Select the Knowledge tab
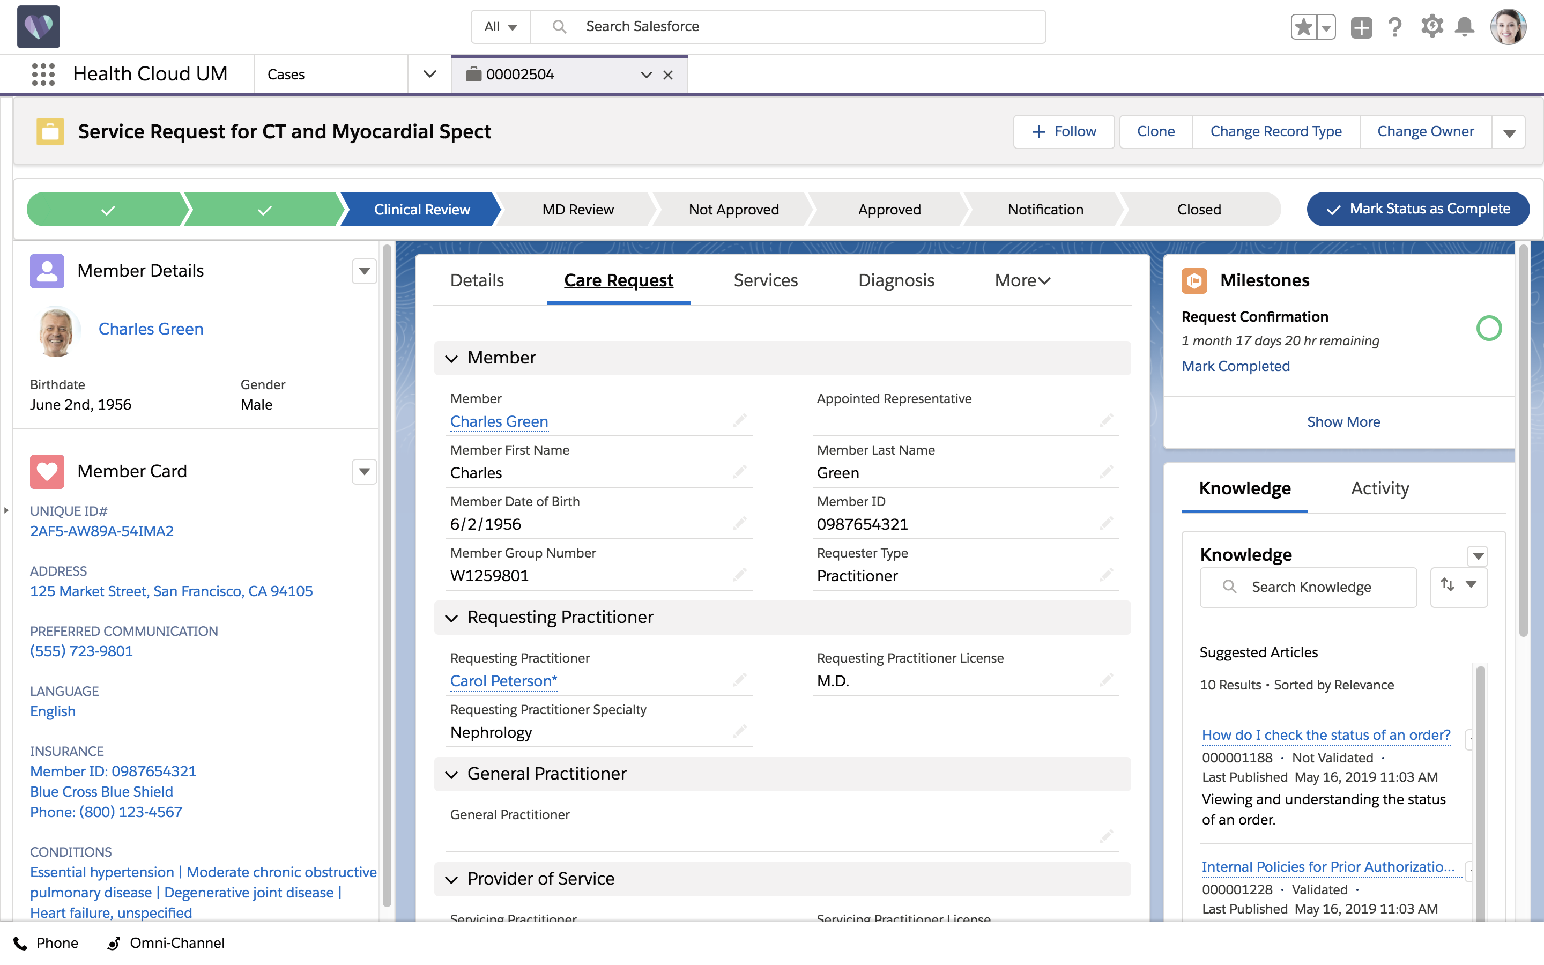The width and height of the screenshot is (1544, 965). [x=1244, y=488]
